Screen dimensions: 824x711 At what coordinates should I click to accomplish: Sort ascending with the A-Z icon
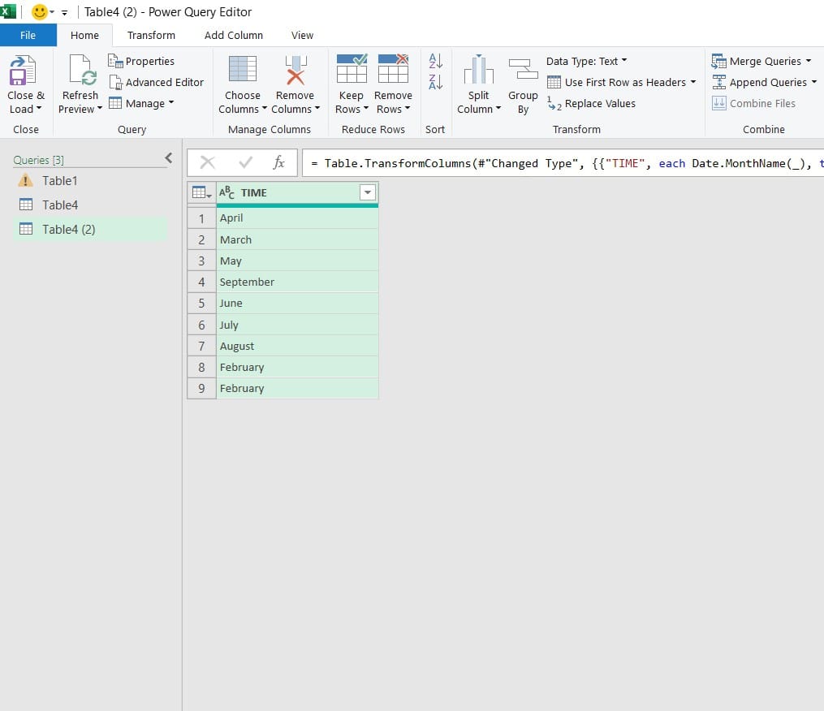coord(436,61)
